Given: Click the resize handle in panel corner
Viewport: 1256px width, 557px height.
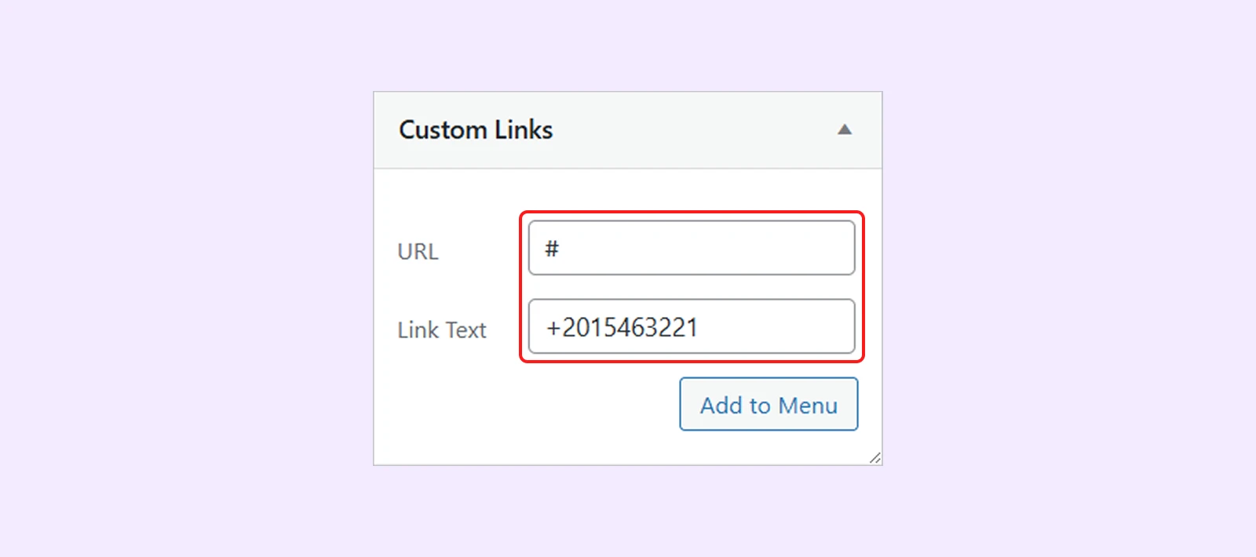Looking at the screenshot, I should pyautogui.click(x=874, y=457).
